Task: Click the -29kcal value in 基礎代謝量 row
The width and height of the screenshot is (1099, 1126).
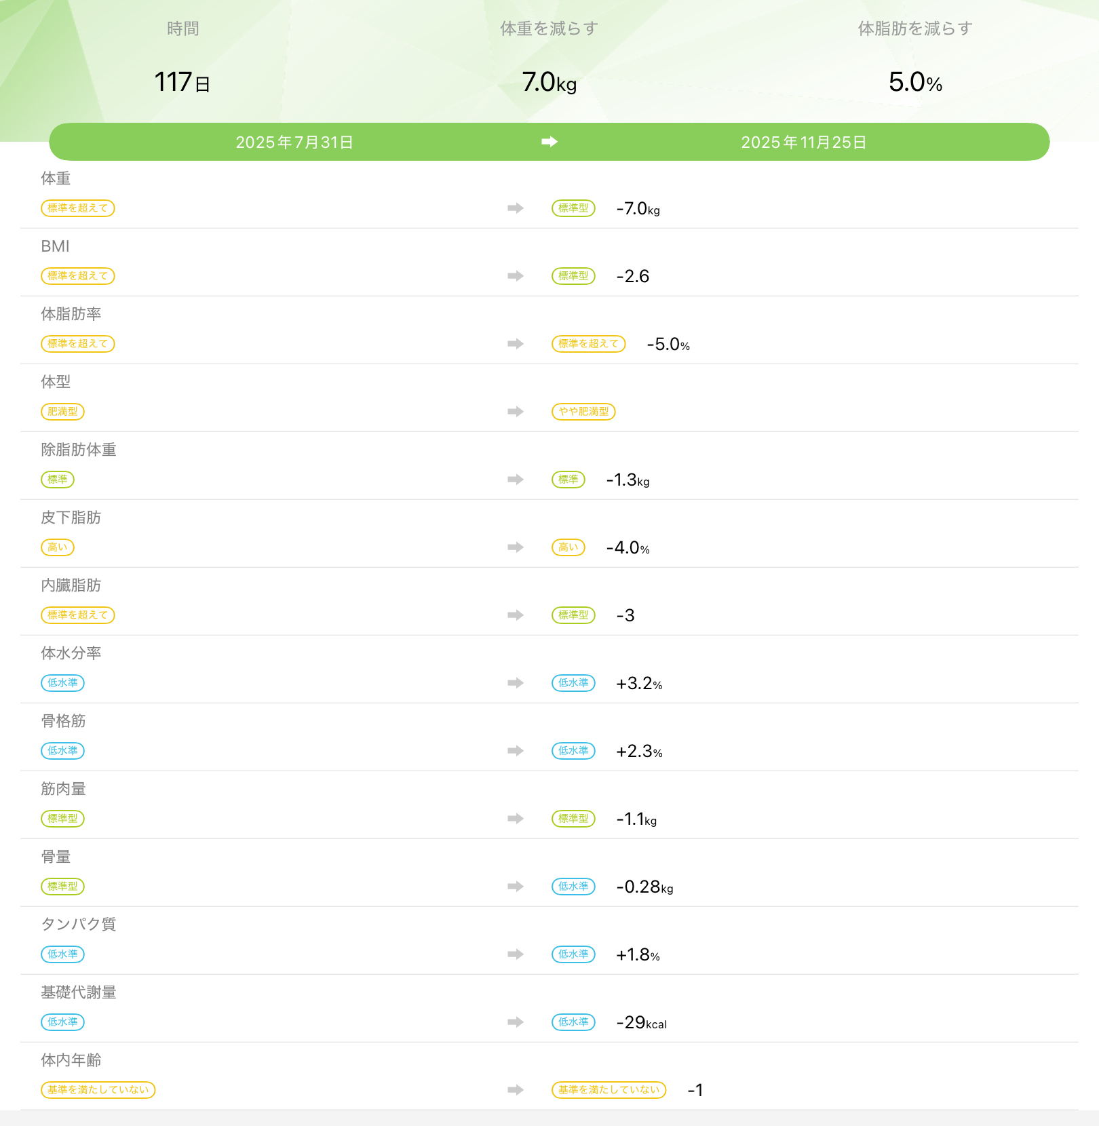Action: pyautogui.click(x=641, y=1022)
